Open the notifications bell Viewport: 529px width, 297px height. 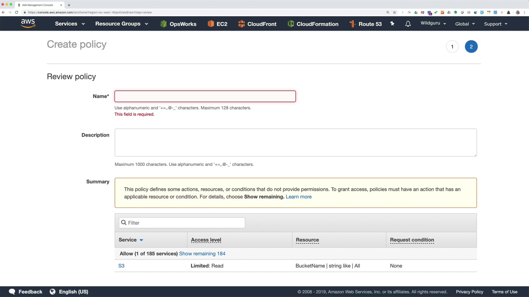click(408, 24)
